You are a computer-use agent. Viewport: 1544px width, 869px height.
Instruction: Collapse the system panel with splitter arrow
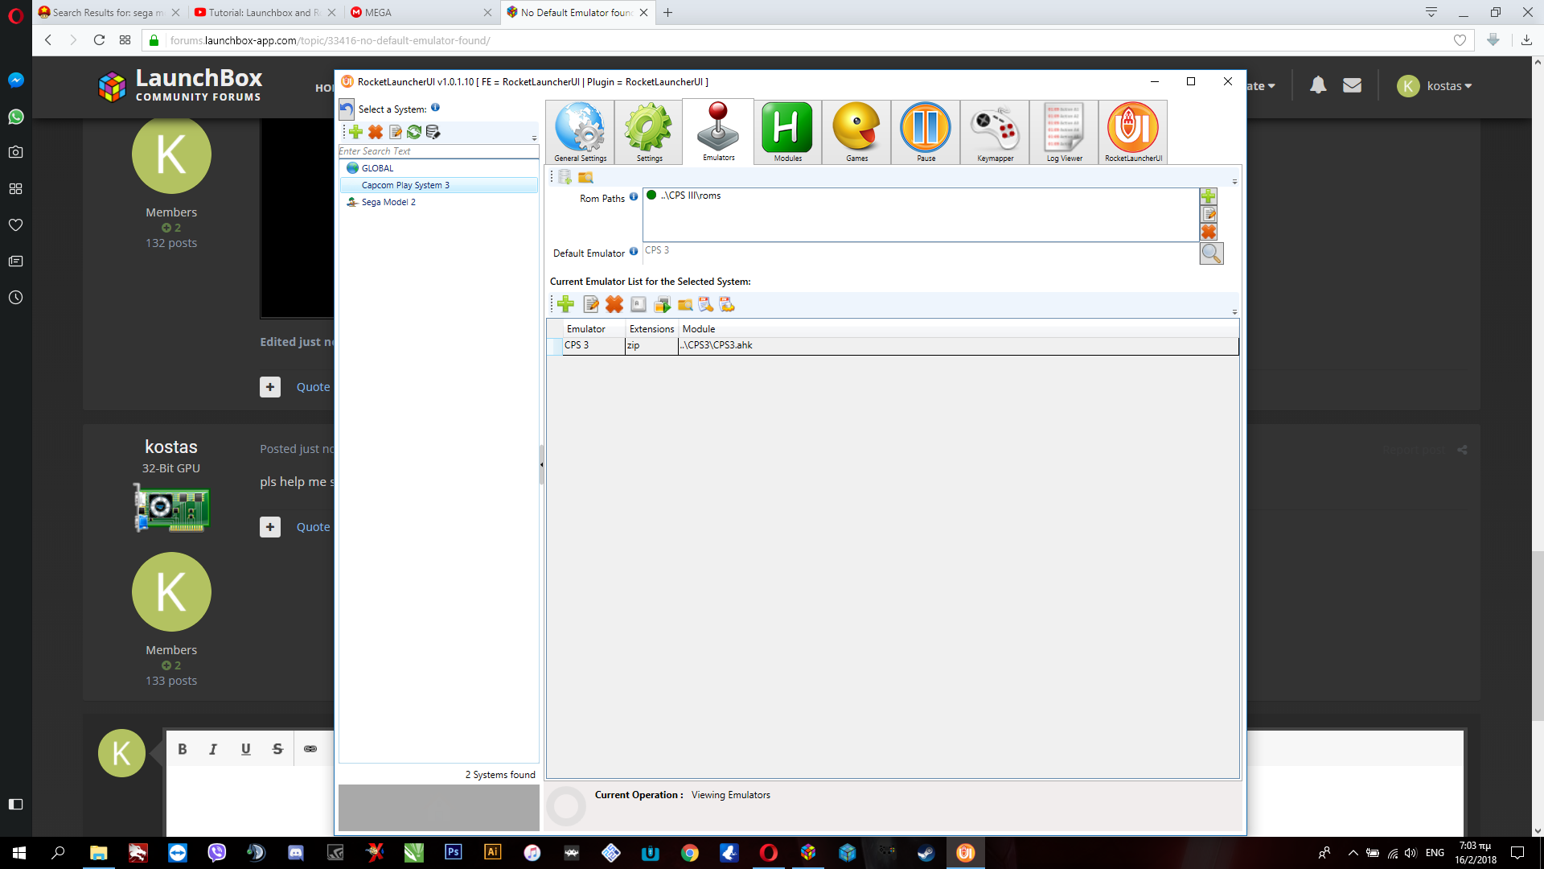click(541, 465)
